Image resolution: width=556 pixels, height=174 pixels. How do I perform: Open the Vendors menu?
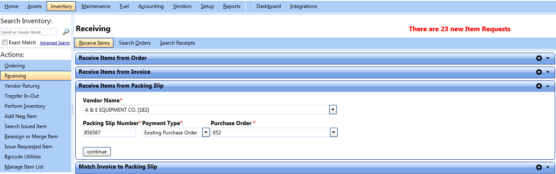[x=182, y=6]
